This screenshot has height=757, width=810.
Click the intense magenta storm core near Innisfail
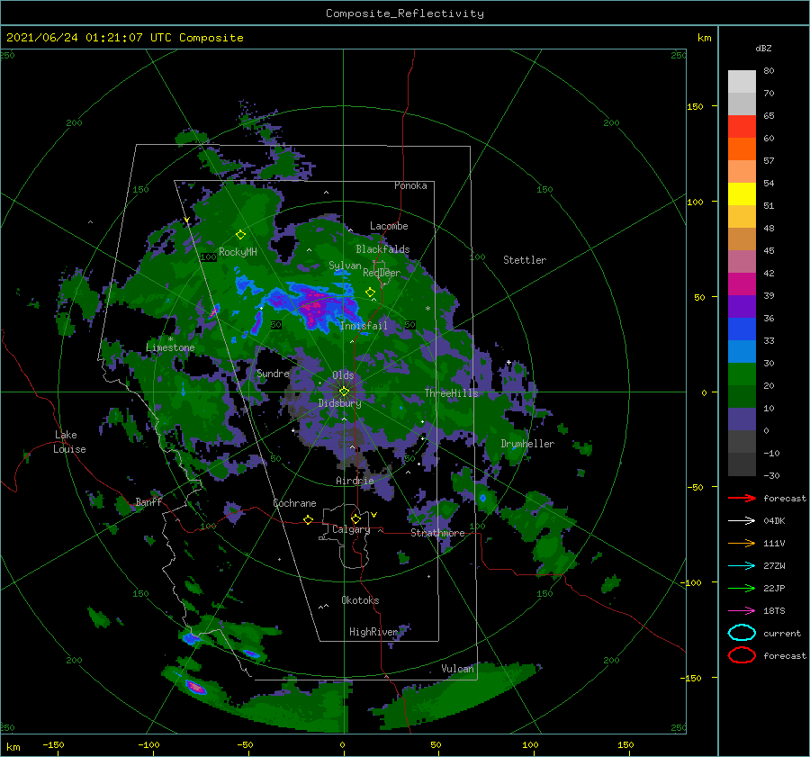point(315,306)
